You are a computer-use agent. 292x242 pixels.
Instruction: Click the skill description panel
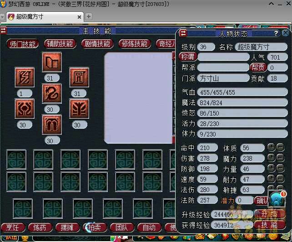(139, 98)
